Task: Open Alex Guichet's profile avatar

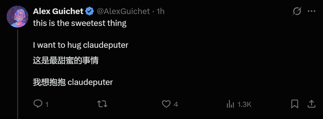Action: 17,17
